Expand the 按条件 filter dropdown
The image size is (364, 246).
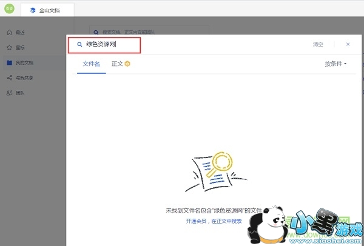(x=335, y=64)
